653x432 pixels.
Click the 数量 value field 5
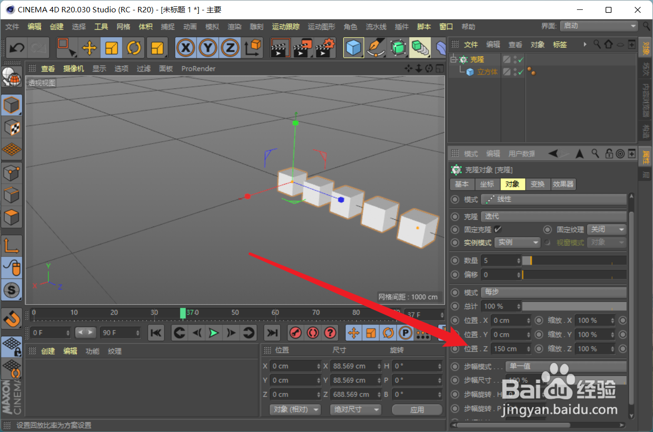[501, 260]
